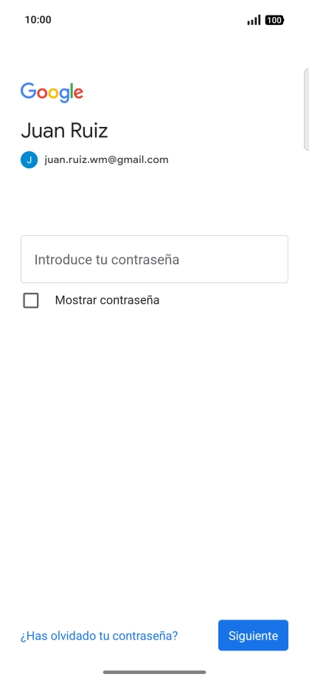Focus the Introduce tu contraseña field
Image resolution: width=309 pixels, height=680 pixels.
154,260
